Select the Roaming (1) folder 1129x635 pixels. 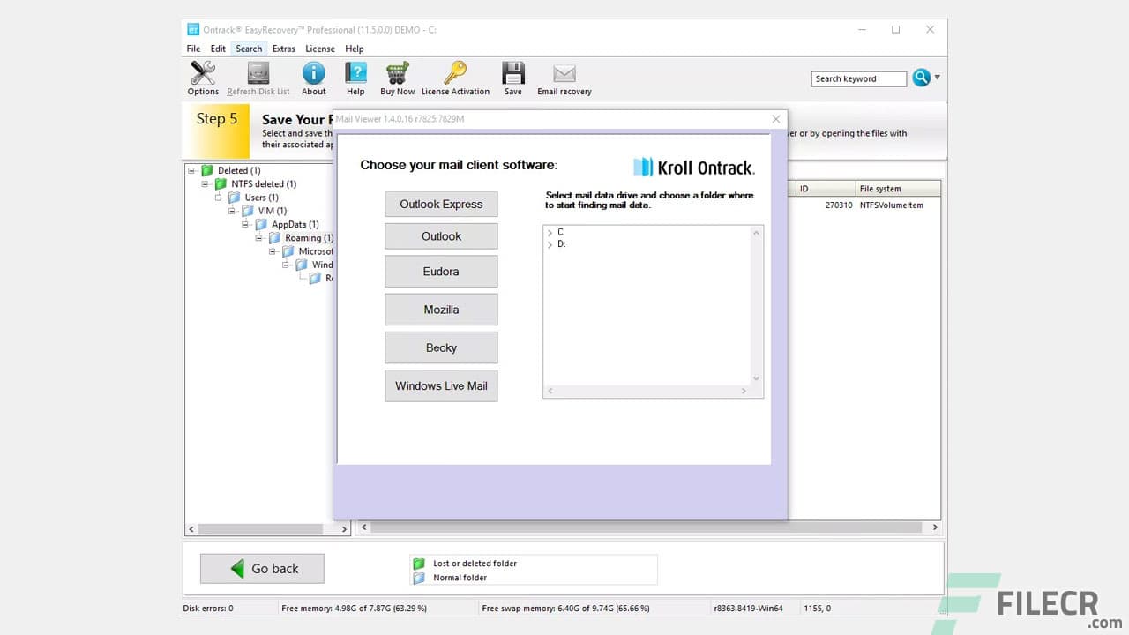(x=308, y=237)
